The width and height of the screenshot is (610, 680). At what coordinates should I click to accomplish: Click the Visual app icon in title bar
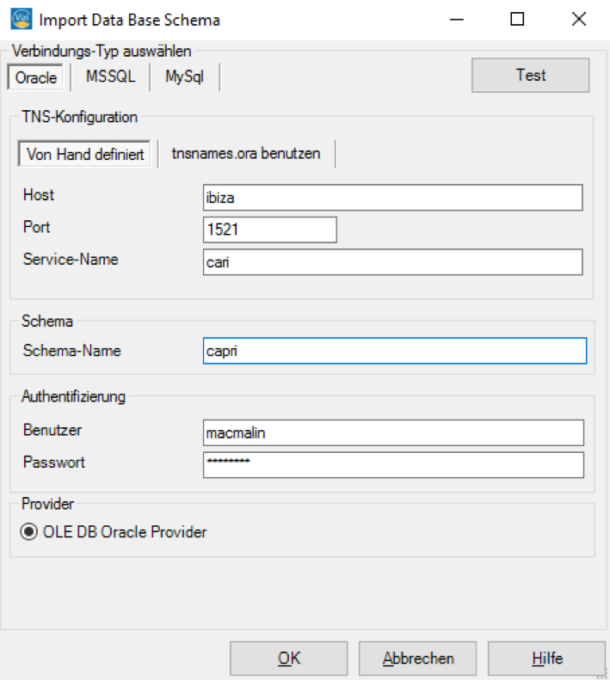[x=22, y=19]
